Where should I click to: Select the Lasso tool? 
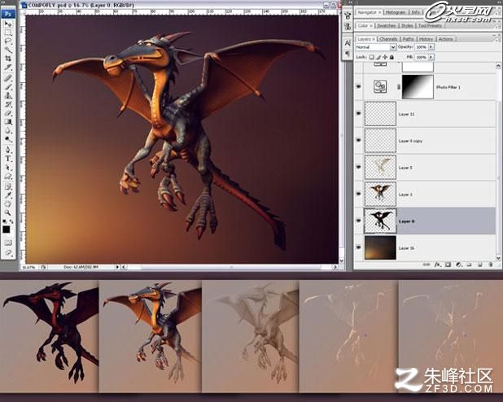(x=8, y=41)
